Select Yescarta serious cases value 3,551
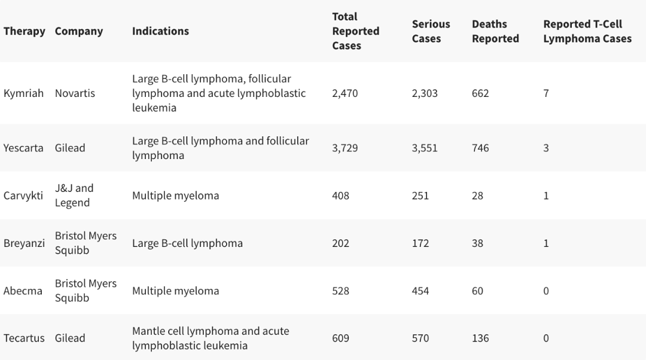 click(424, 148)
